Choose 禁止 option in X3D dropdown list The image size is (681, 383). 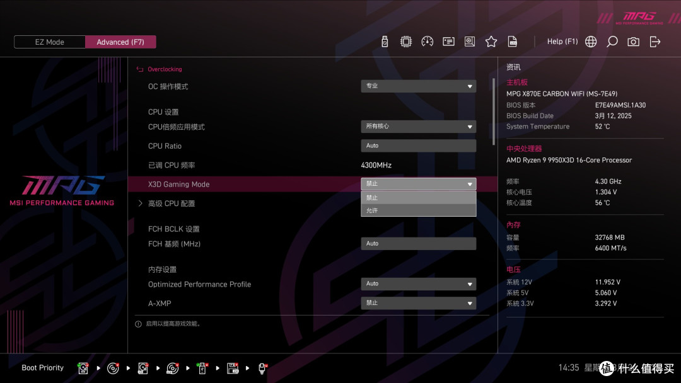point(418,197)
